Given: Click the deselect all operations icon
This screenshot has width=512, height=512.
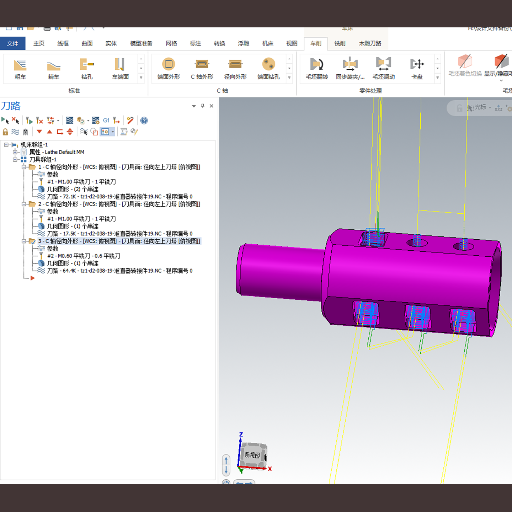Looking at the screenshot, I should coord(15,121).
